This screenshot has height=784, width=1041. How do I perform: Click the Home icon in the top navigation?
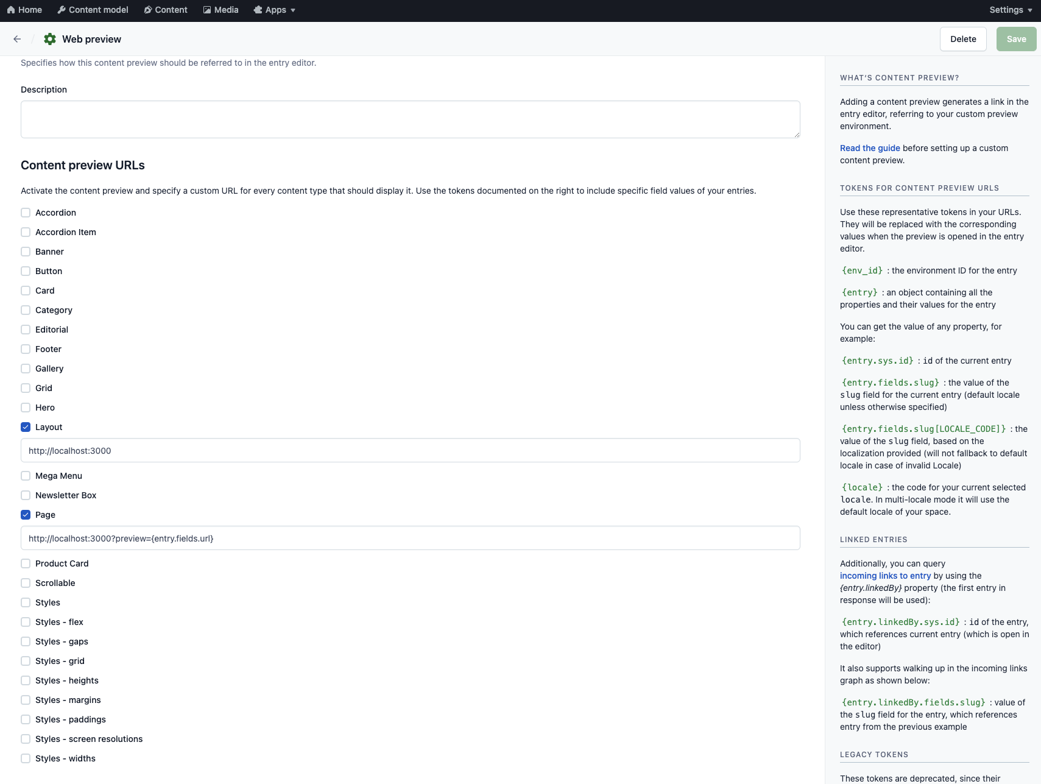11,9
